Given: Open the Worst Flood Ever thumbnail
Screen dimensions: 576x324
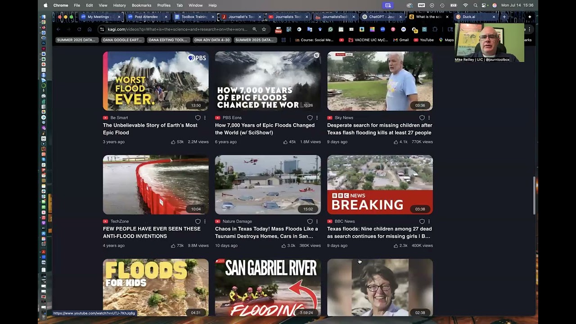Looking at the screenshot, I should 156,81.
